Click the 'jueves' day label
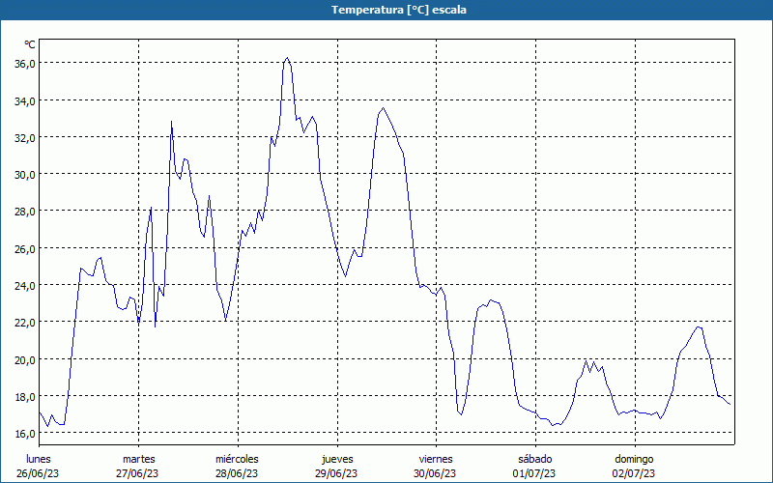The height and width of the screenshot is (483, 773). (x=337, y=459)
